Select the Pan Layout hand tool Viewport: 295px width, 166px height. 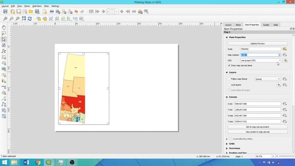click(x=4, y=28)
